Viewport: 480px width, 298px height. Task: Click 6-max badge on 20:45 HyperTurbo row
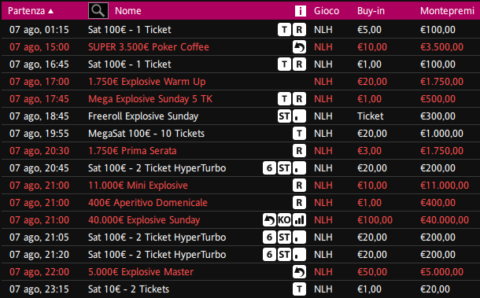[269, 168]
